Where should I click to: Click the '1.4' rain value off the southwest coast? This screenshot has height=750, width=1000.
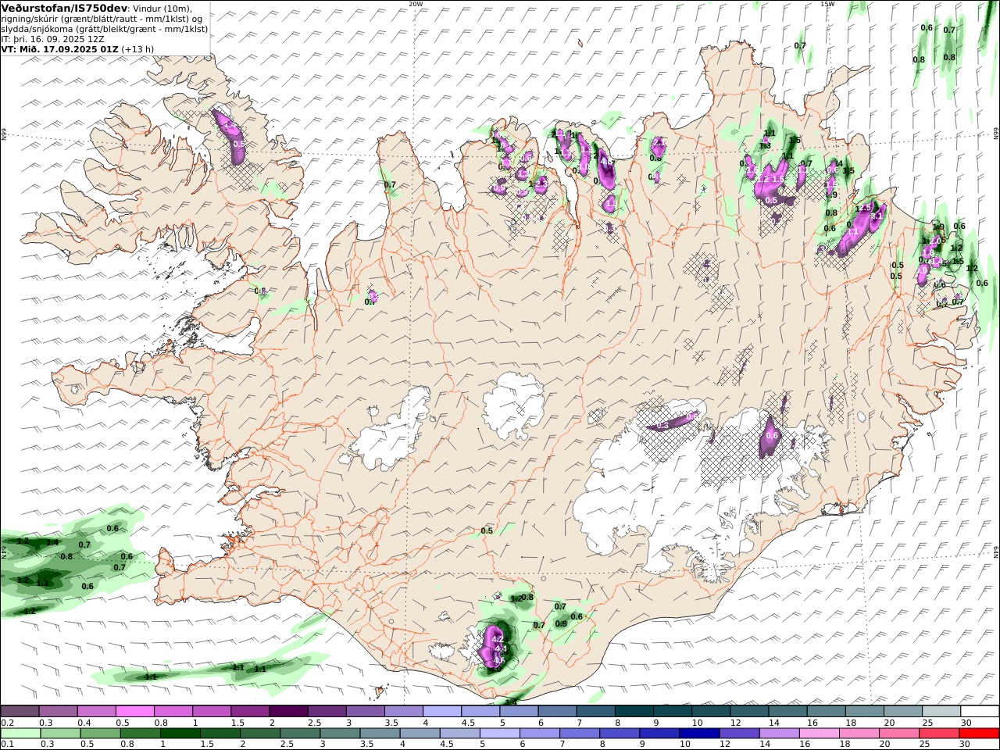(x=53, y=542)
